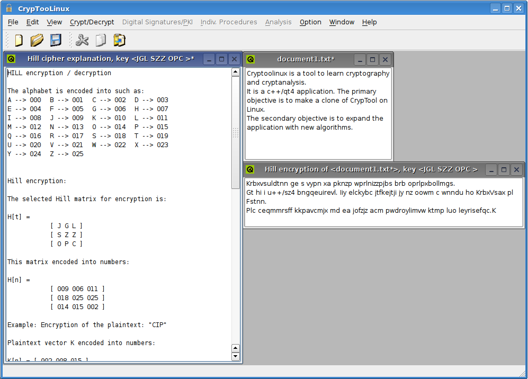This screenshot has width=528, height=379.
Task: Minimize the Hill cipher explanation window
Action: coord(209,60)
